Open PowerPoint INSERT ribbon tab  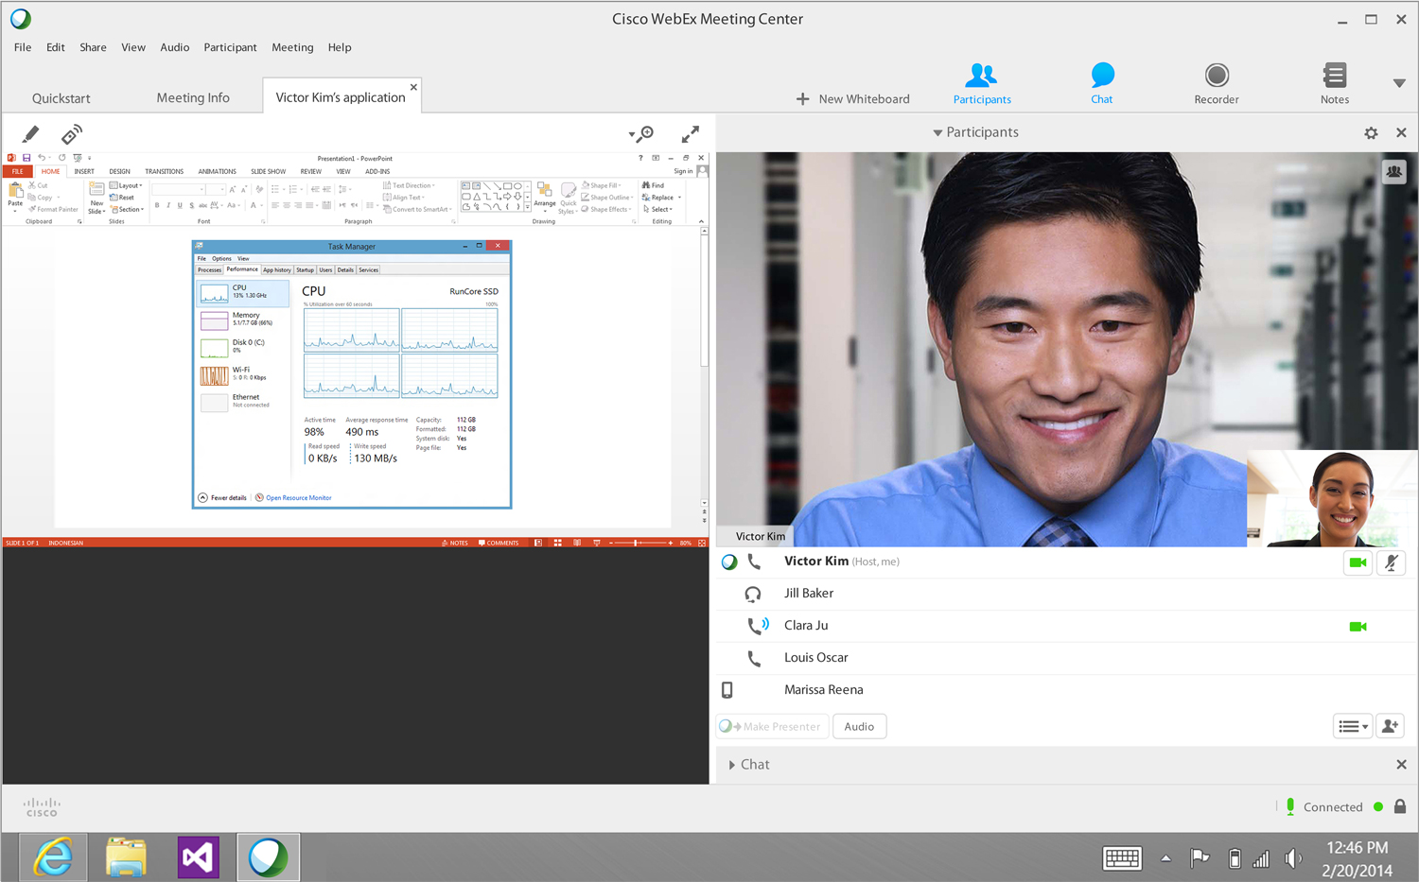(x=84, y=171)
